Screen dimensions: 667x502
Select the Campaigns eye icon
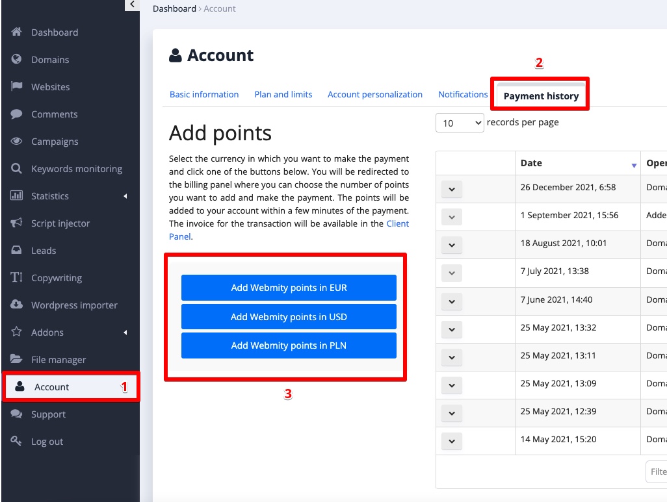18,142
